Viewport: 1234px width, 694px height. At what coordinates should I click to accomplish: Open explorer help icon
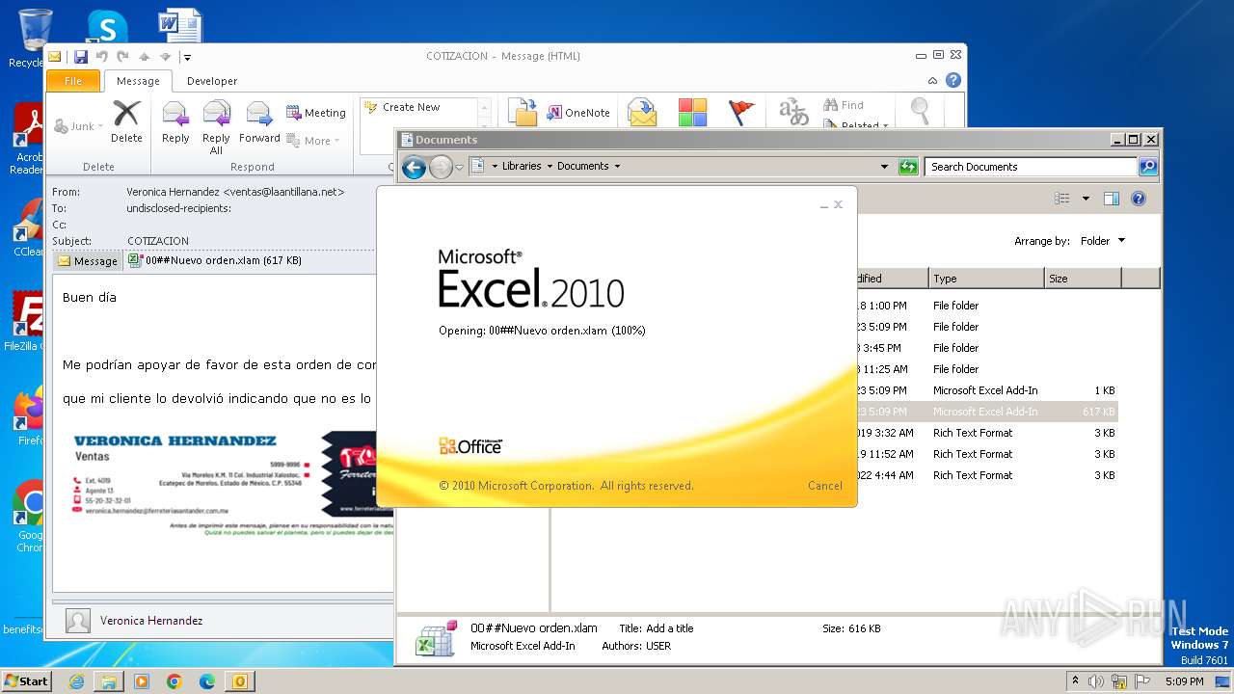(1139, 199)
